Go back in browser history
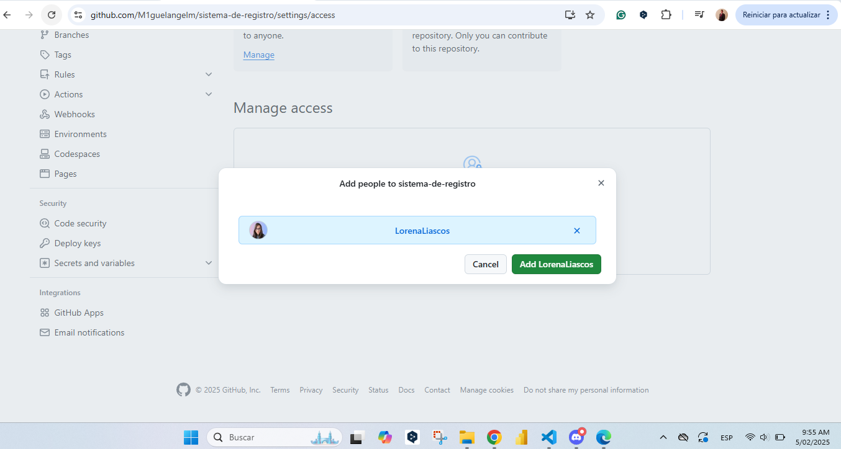 click(x=7, y=15)
